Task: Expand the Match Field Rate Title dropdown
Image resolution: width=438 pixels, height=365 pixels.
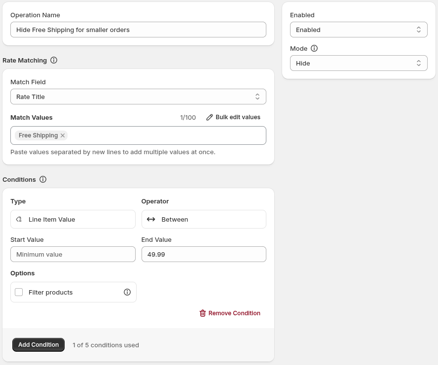Action: pyautogui.click(x=138, y=97)
